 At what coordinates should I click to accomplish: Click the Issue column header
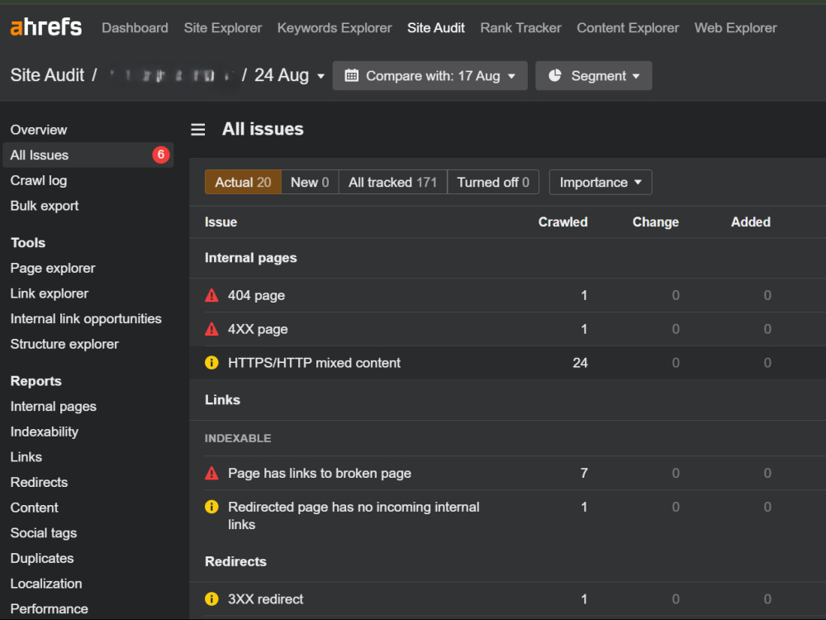click(x=221, y=222)
